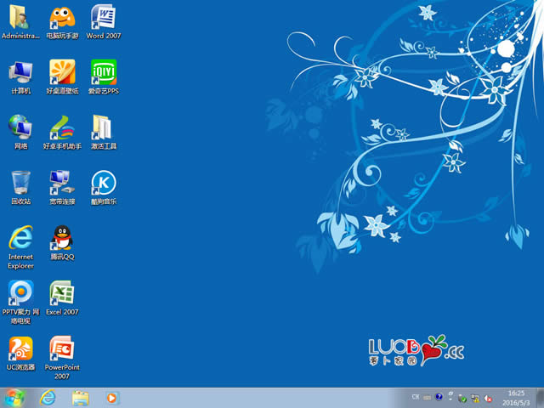Open the Word 2007 desktop shortcut
This screenshot has width=544, height=408.
103,18
